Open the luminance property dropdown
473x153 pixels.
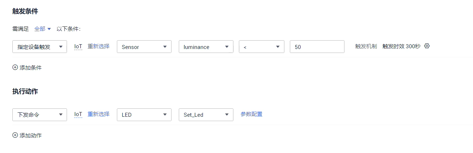pos(206,47)
